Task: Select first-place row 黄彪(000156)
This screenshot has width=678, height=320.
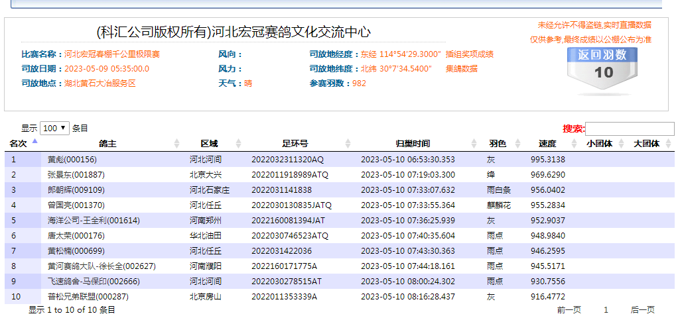Action: 72,160
